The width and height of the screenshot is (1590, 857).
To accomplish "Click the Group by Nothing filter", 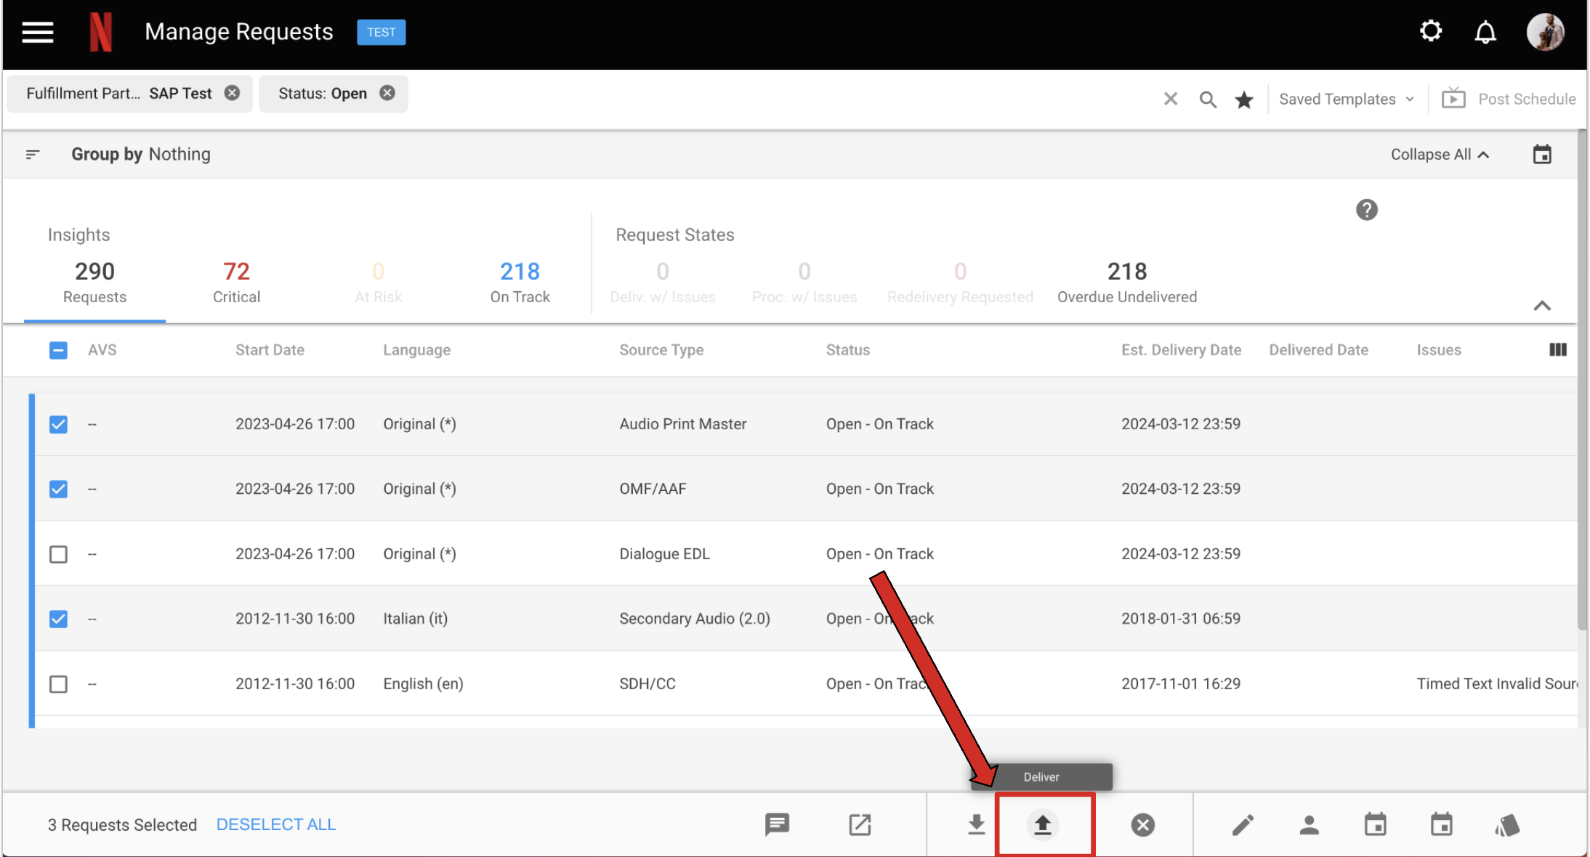I will (x=140, y=153).
